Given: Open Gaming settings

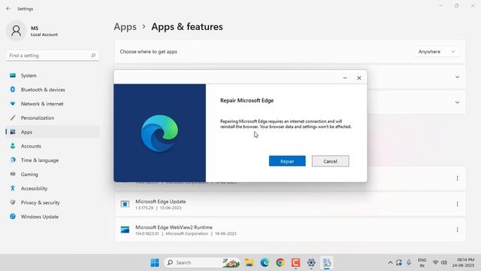Looking at the screenshot, I should 53,174.
